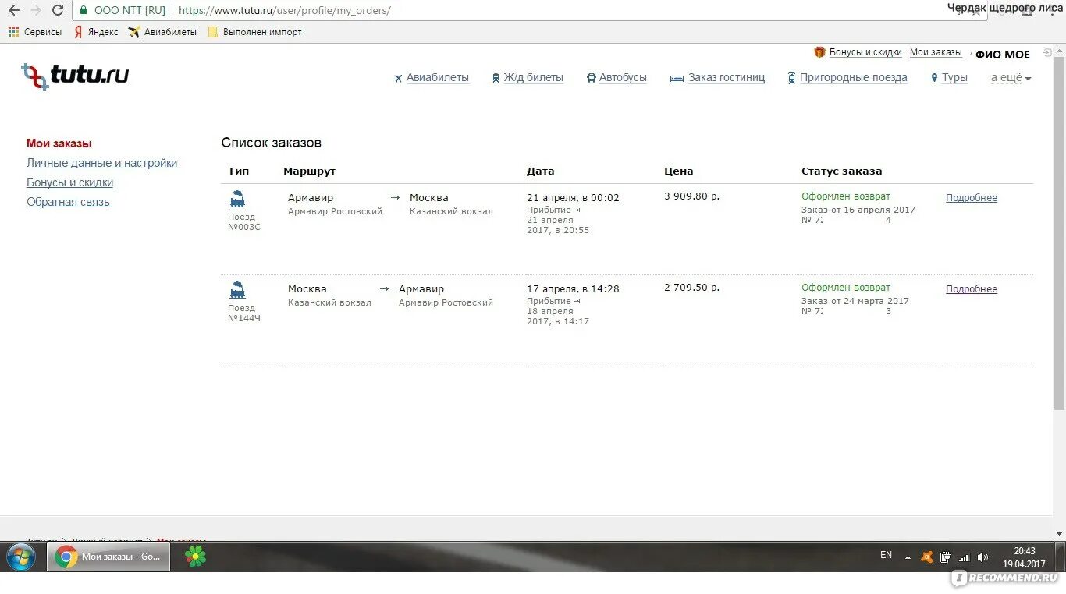Screen dimensions: 1066x594
Task: Click the EN language indicator in the tray
Action: point(886,555)
